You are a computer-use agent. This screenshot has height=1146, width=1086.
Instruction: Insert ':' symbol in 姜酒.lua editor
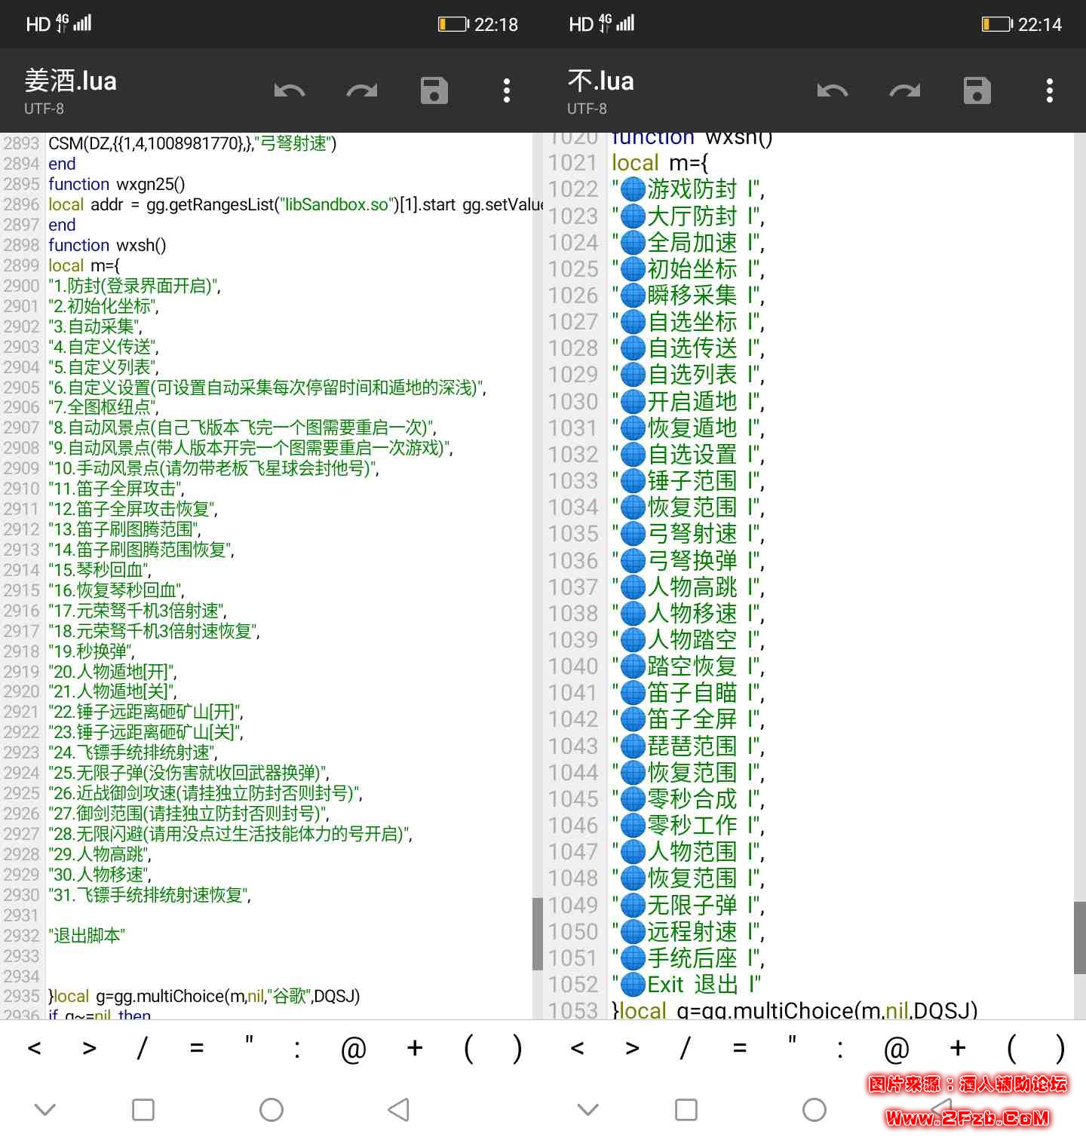297,1049
